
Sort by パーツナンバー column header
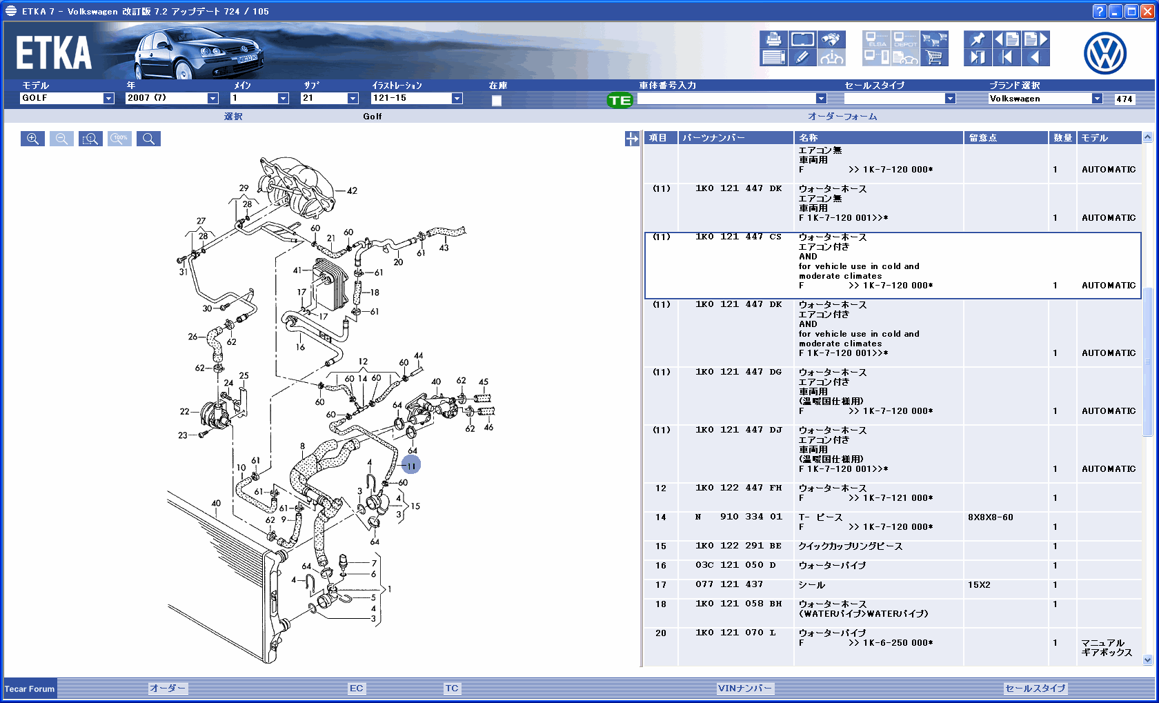[x=735, y=138]
